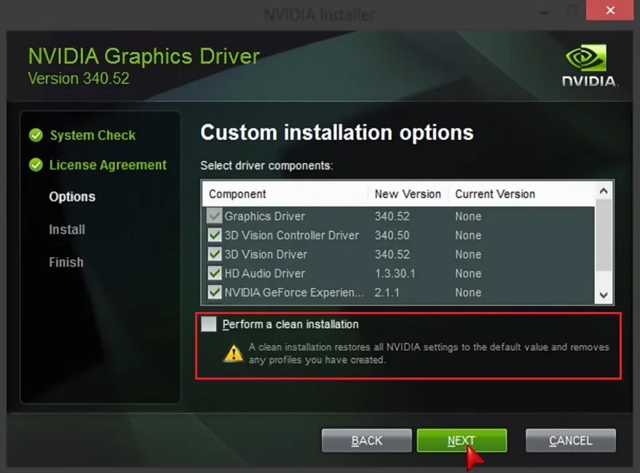Uncheck 3D Vision Controller Driver

pyautogui.click(x=214, y=235)
